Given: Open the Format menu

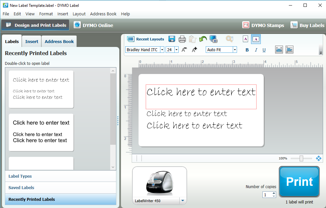Looking at the screenshot, I should [x=46, y=14].
